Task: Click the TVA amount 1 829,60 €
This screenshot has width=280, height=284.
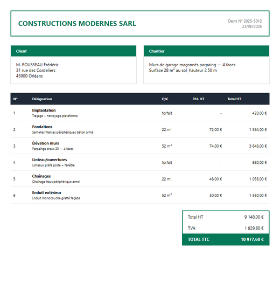Action: coord(254,228)
